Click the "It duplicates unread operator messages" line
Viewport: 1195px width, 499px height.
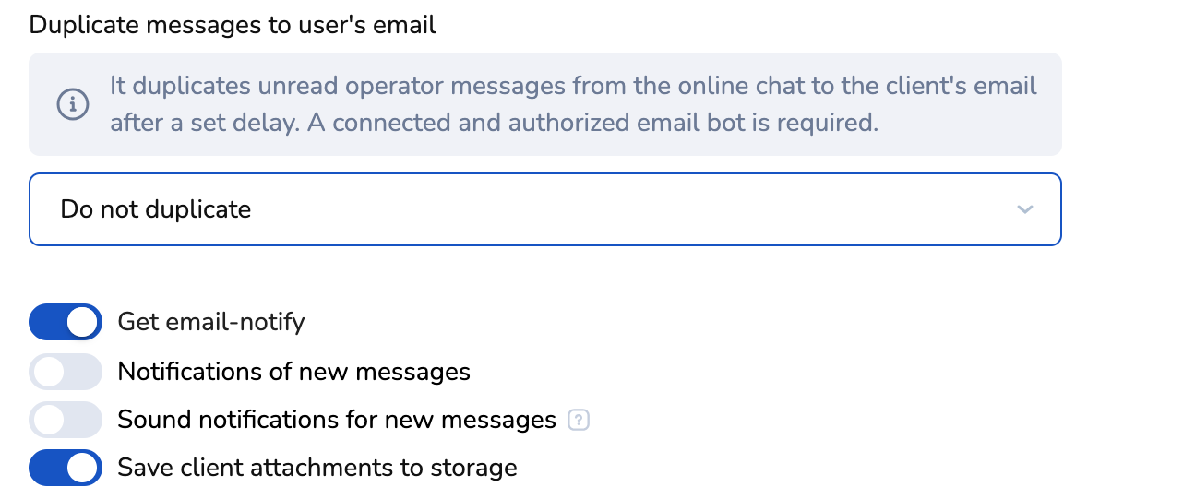(x=572, y=86)
